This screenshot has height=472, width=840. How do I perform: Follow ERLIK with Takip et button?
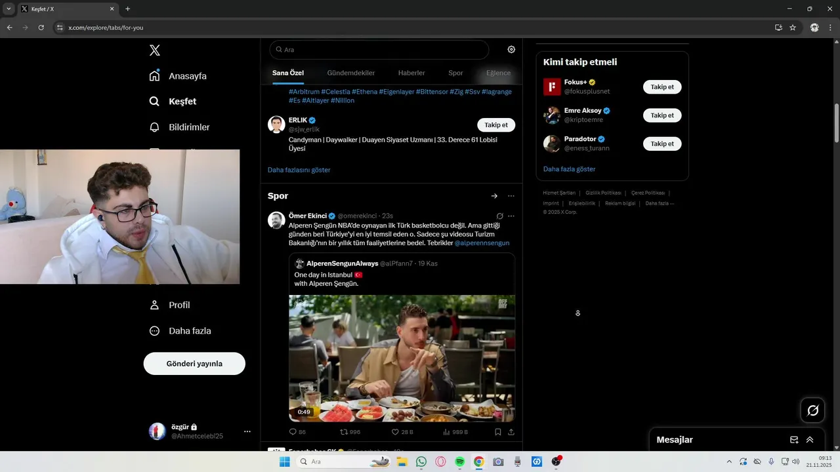click(496, 125)
